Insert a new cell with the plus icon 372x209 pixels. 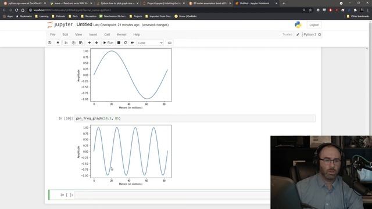(x=58, y=42)
